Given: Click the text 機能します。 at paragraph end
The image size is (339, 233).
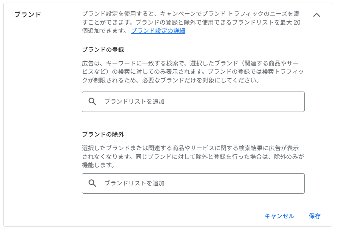Looking at the screenshot, I should click(x=98, y=165).
